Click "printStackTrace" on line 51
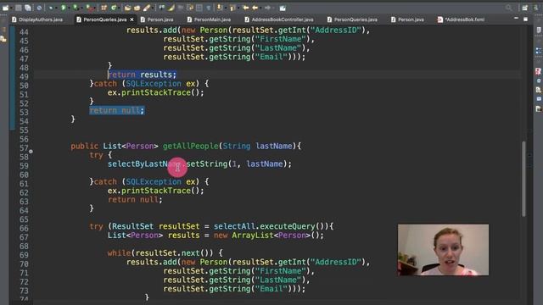 156,92
